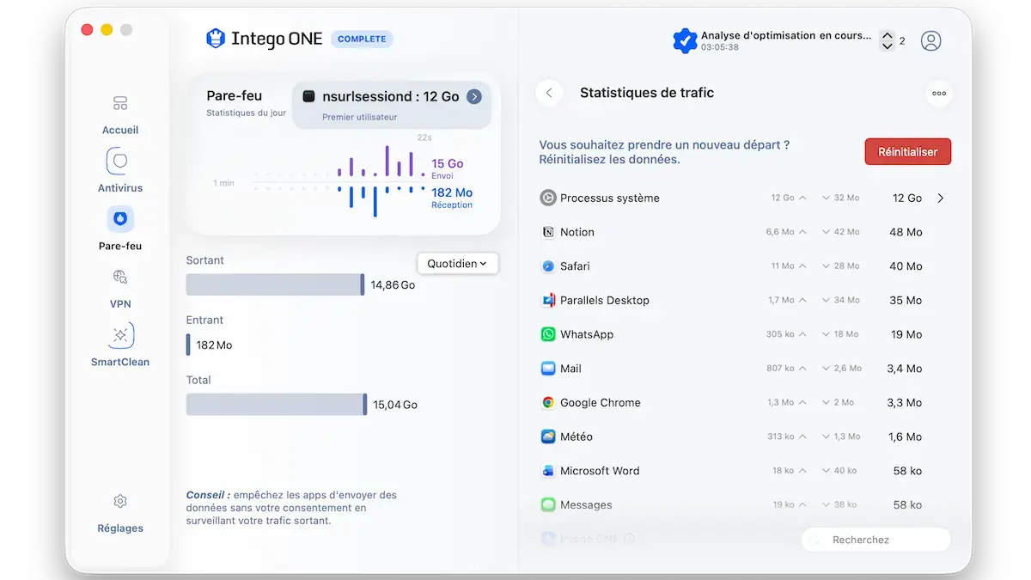The image size is (1031, 580).
Task: Click the Conseil tip text
Action: tap(292, 508)
